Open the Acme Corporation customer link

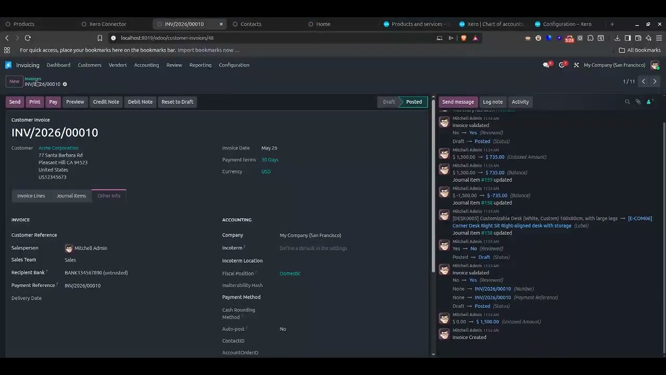coord(58,148)
